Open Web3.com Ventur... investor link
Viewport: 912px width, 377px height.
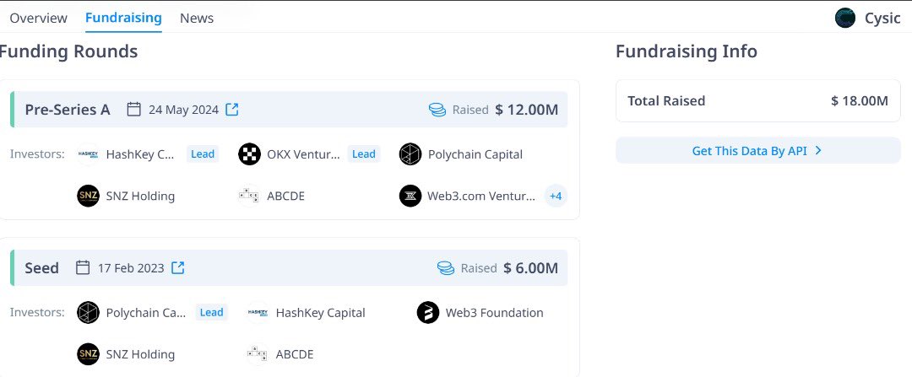click(x=481, y=197)
